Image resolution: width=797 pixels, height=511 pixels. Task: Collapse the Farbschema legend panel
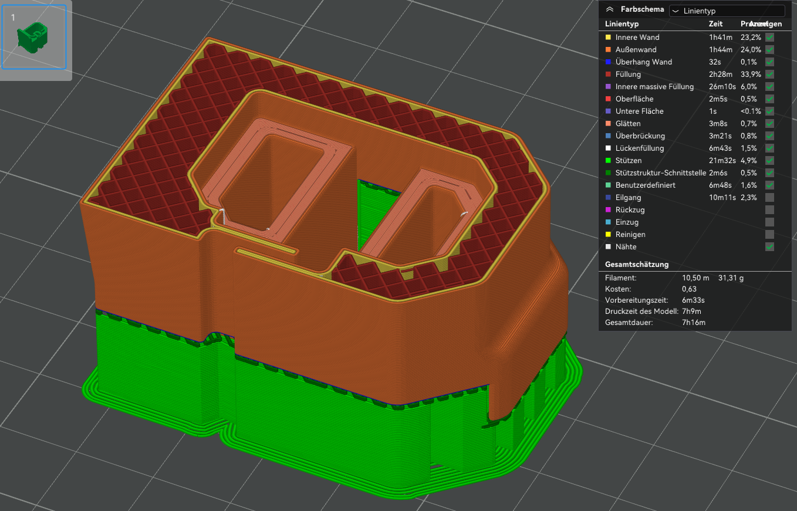[x=610, y=9]
